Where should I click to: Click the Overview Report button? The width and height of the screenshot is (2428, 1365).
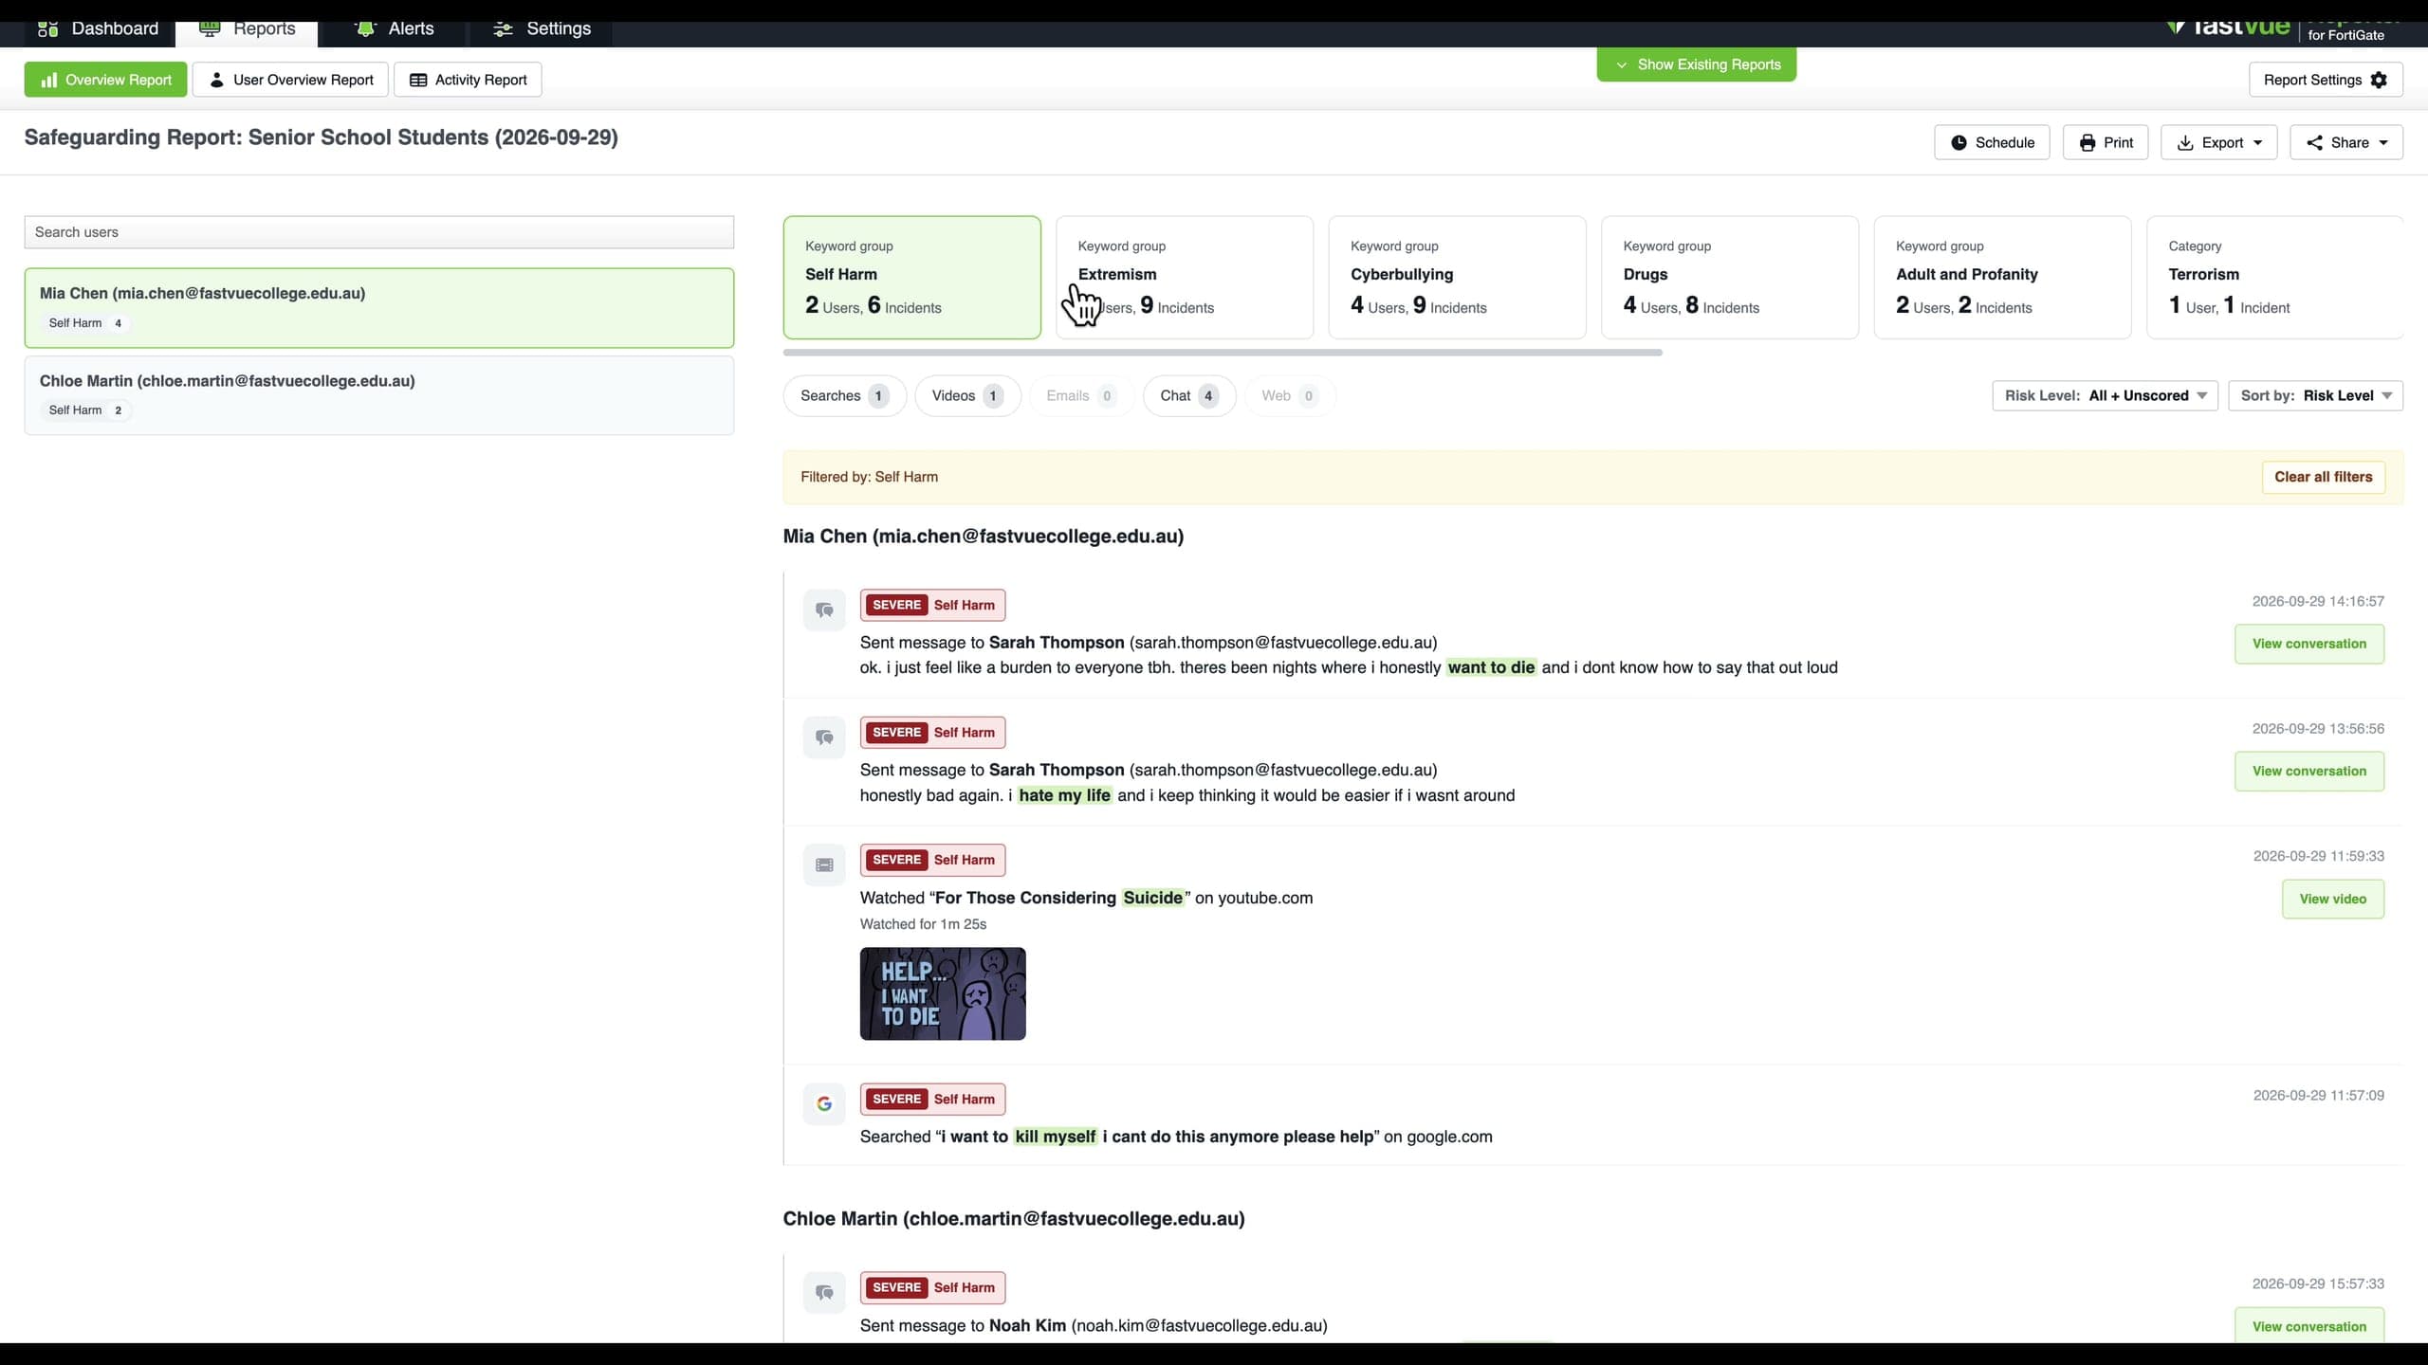[x=105, y=80]
